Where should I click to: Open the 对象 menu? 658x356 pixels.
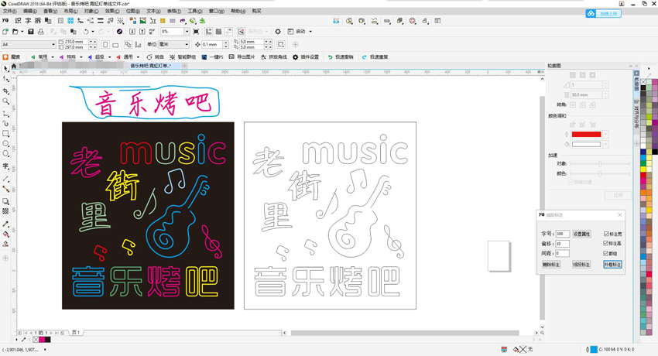click(91, 12)
